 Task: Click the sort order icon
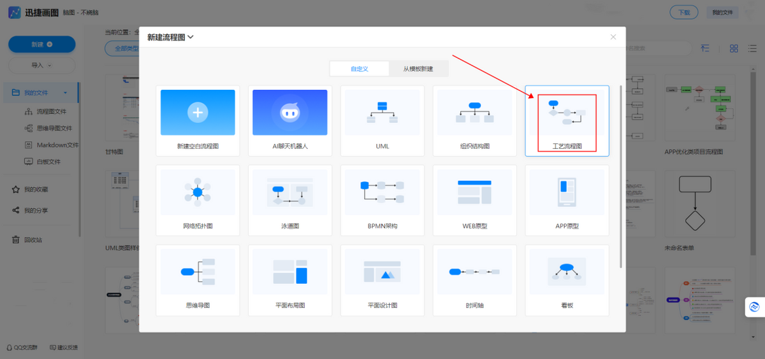point(705,48)
